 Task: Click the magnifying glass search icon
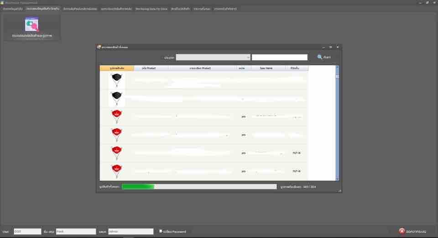pos(319,57)
